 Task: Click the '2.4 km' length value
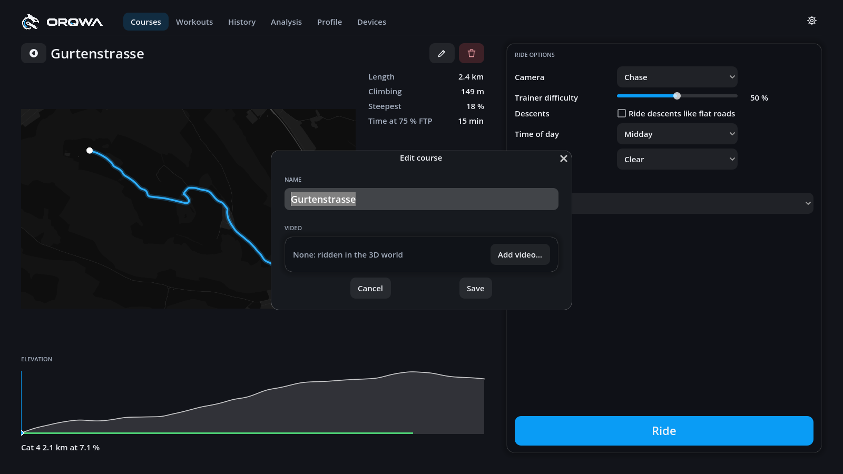[471, 77]
